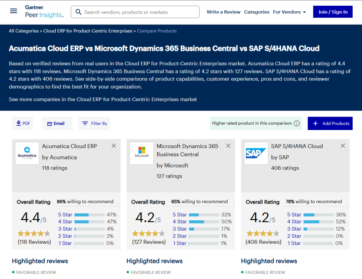This screenshot has width=362, height=279.
Task: Click the Compare Products breadcrumb
Action: [x=157, y=31]
